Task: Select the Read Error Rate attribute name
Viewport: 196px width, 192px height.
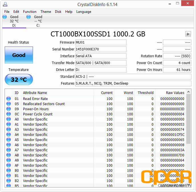Action: (x=35, y=99)
